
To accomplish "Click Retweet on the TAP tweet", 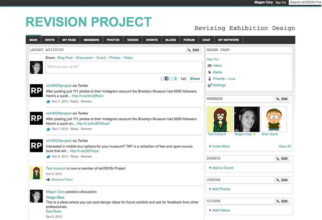I will 86,157.
